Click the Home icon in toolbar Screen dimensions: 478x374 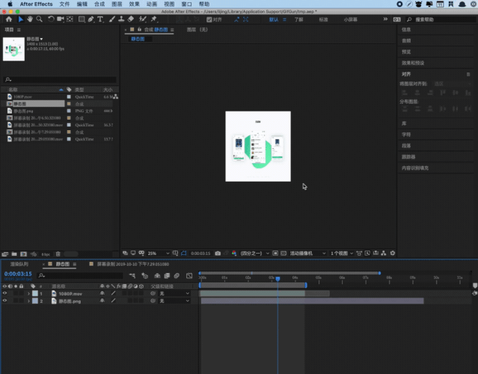[x=9, y=19]
